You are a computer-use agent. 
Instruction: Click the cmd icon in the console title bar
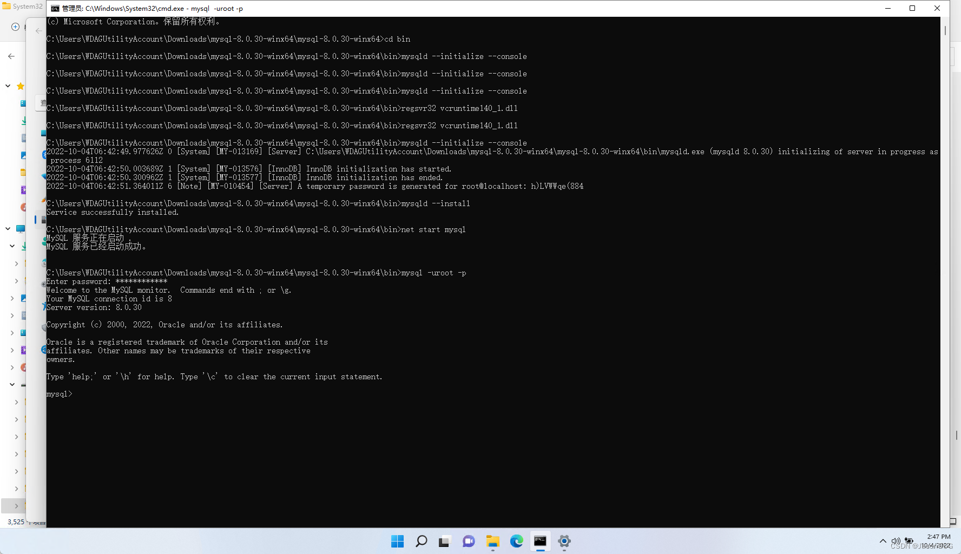click(x=54, y=8)
